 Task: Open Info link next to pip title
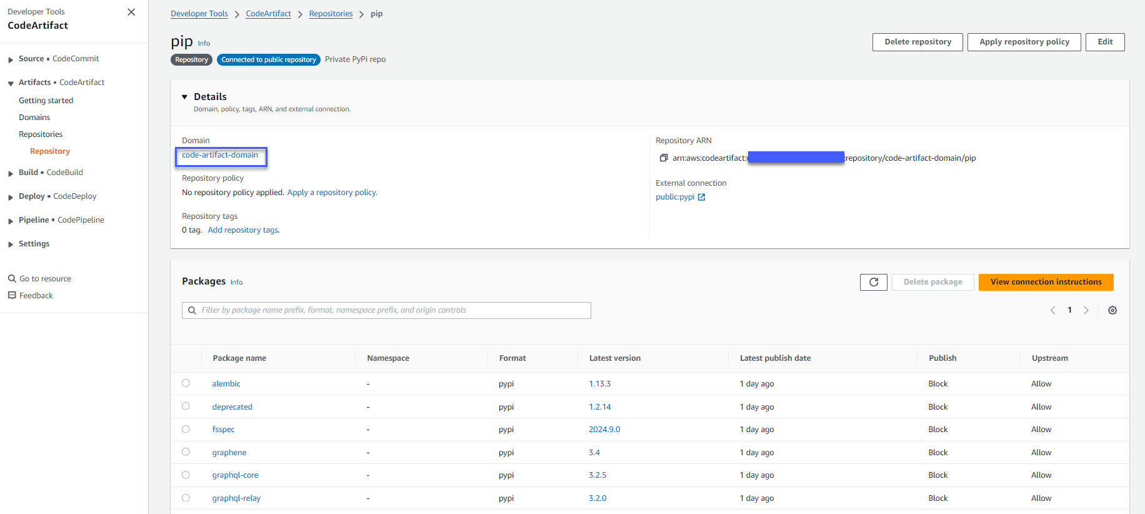pos(204,44)
